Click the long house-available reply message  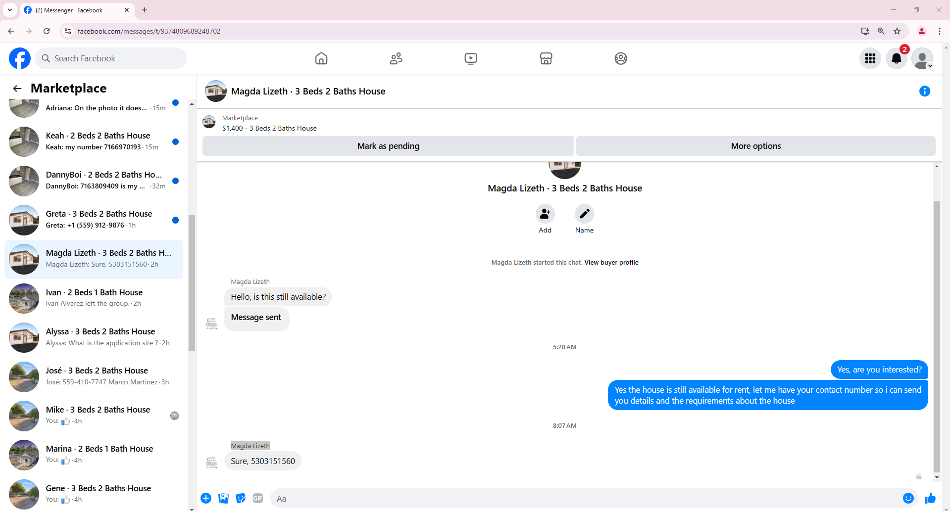(x=768, y=395)
